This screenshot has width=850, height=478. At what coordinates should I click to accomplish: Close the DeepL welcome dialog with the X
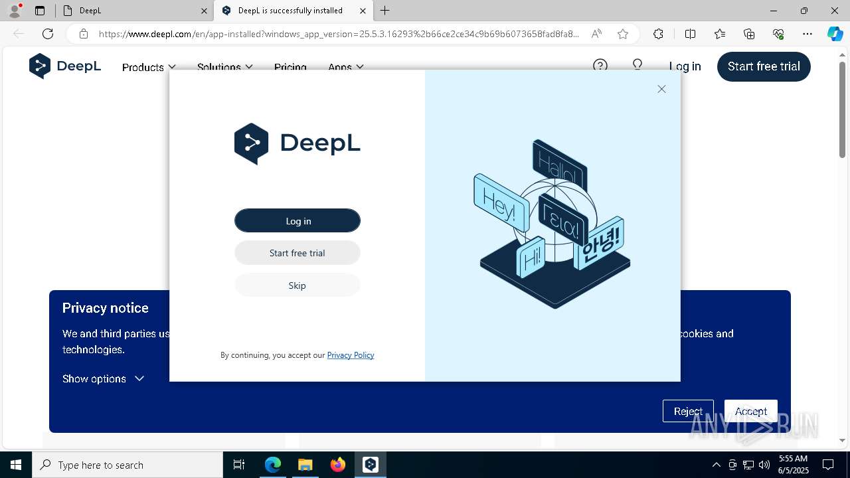(x=661, y=89)
